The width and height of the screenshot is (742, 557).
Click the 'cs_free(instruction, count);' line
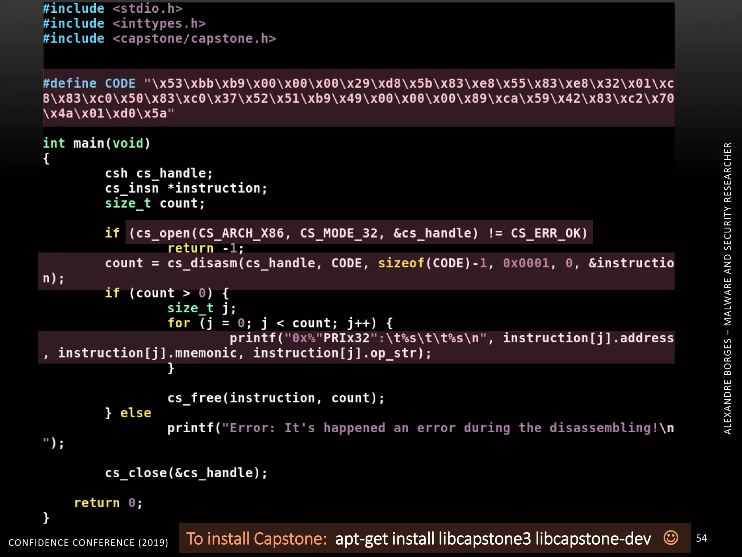(276, 398)
